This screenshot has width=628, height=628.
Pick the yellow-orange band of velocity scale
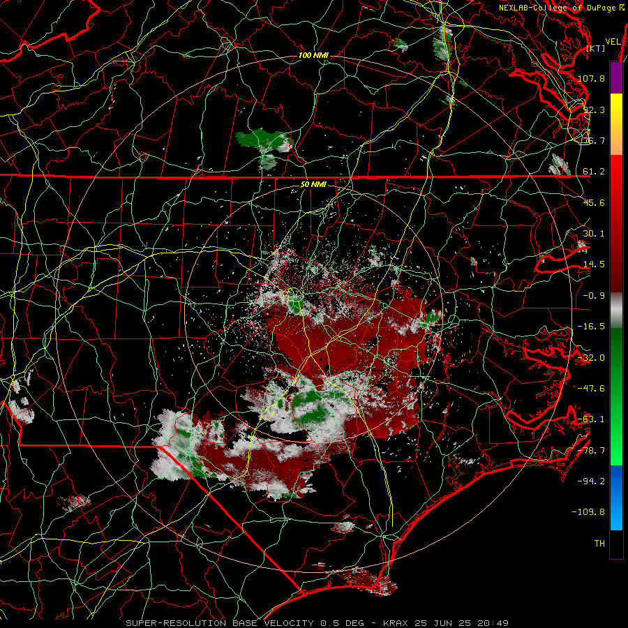[616, 124]
